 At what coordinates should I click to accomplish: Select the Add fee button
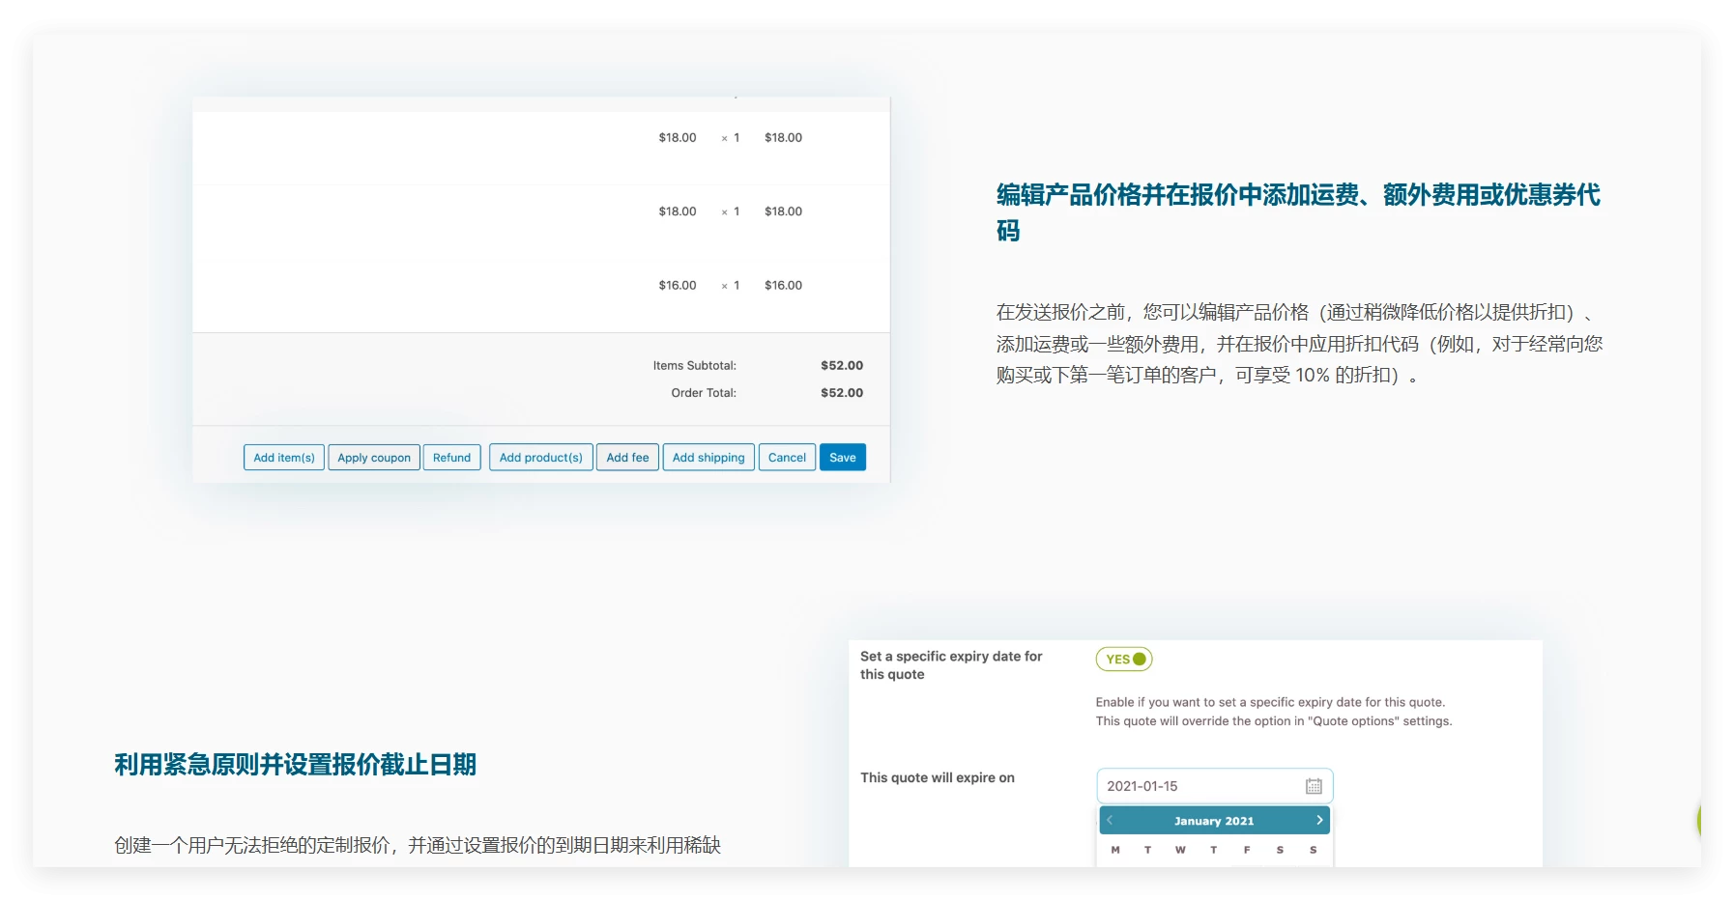(x=627, y=458)
